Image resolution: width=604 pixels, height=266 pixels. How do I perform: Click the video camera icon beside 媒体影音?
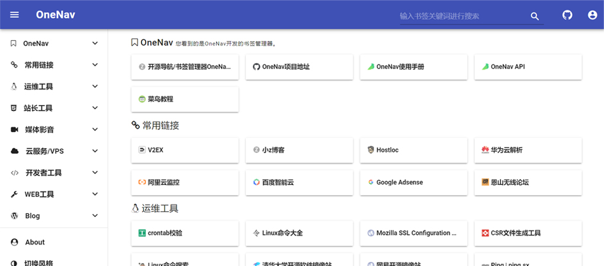[14, 129]
